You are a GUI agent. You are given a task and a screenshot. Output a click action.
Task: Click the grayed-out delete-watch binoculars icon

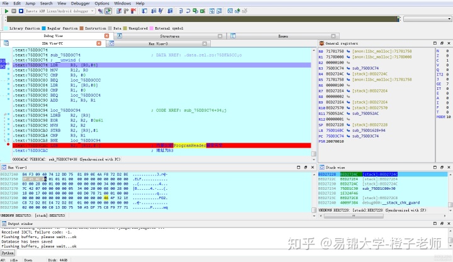245,11
